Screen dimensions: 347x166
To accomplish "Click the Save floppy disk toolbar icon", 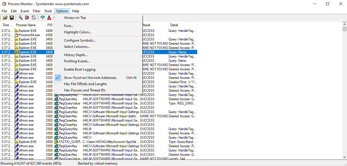I will click(12, 18).
